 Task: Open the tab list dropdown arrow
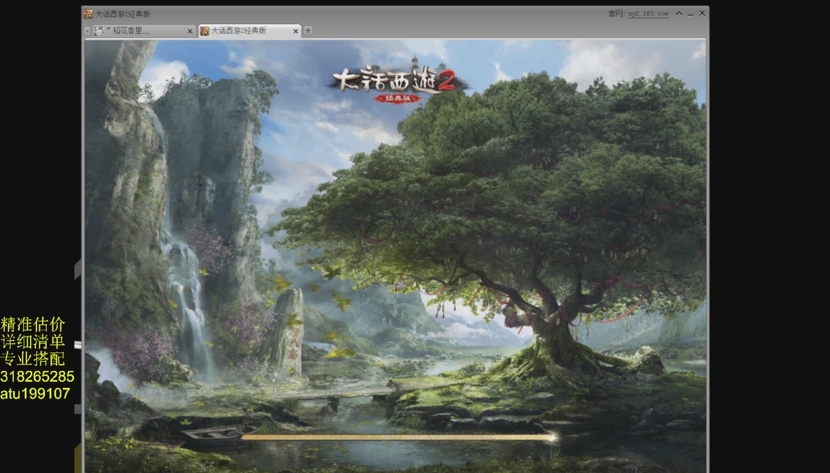87,31
